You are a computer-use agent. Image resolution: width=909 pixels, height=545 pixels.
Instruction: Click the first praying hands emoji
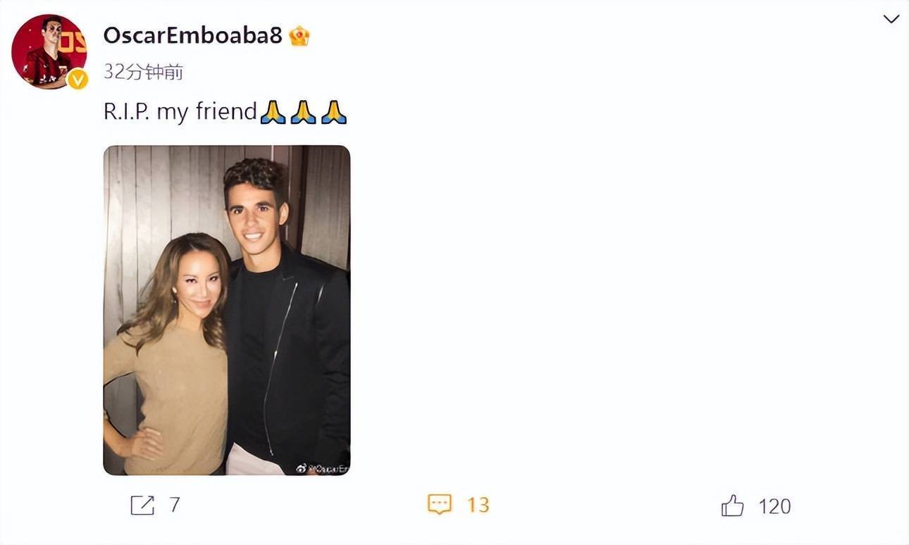coord(273,112)
